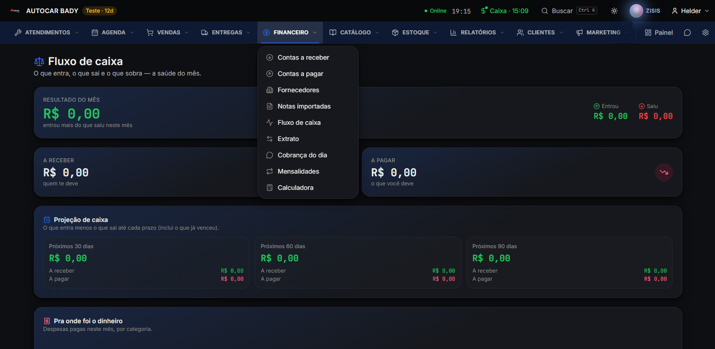Click the Catálogo book icon

coord(333,33)
